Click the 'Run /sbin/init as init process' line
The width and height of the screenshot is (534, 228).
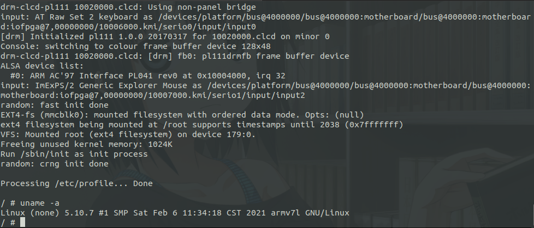tap(74, 154)
